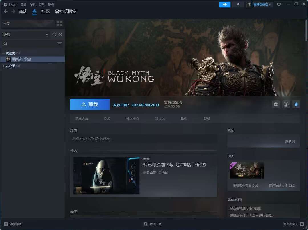Viewport: 308px width, 230px height.
Task: Click the Steam logo menu
Action: pyautogui.click(x=11, y=4)
